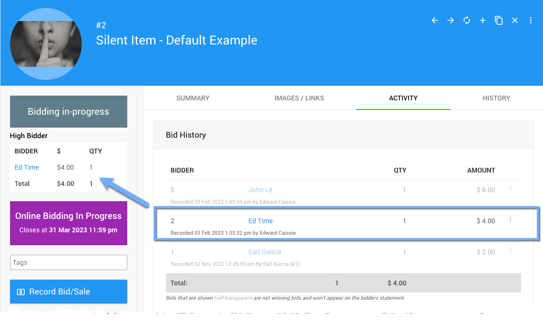Image resolution: width=543 pixels, height=326 pixels.
Task: Open John Le bidder link
Action: [x=260, y=190]
